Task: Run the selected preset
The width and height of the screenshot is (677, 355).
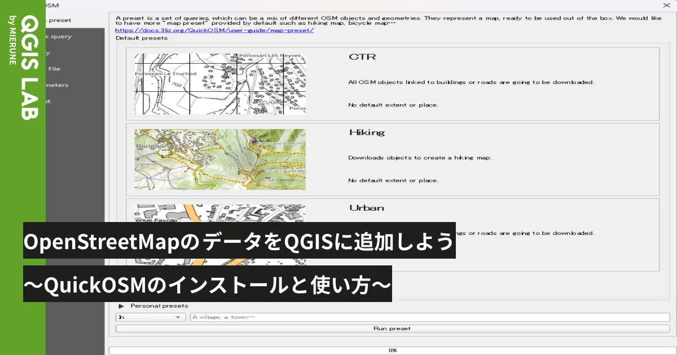Action: [392, 329]
